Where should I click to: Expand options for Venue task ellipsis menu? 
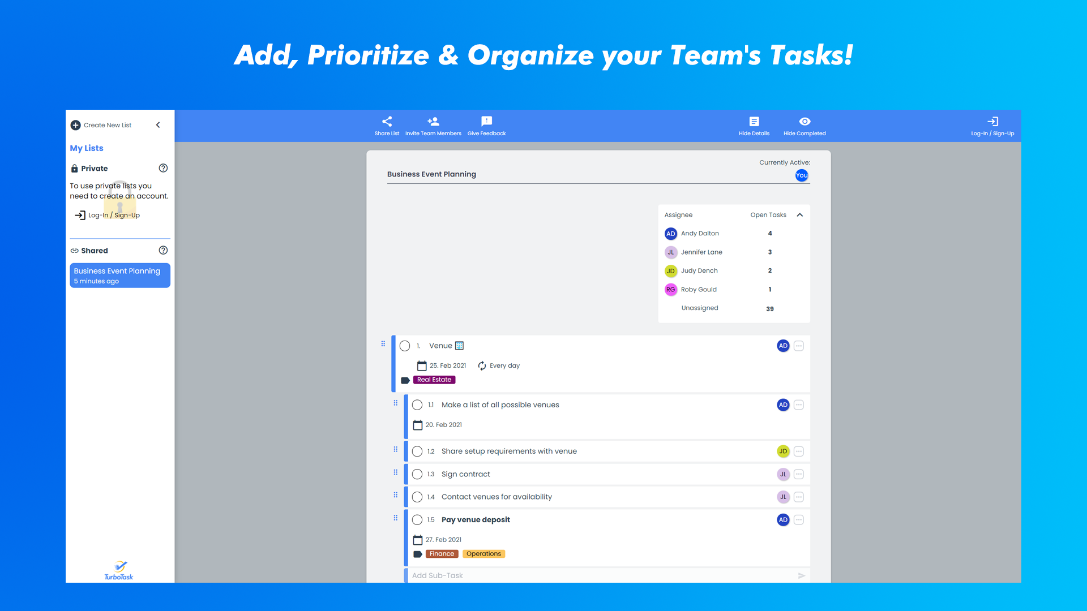pyautogui.click(x=799, y=345)
